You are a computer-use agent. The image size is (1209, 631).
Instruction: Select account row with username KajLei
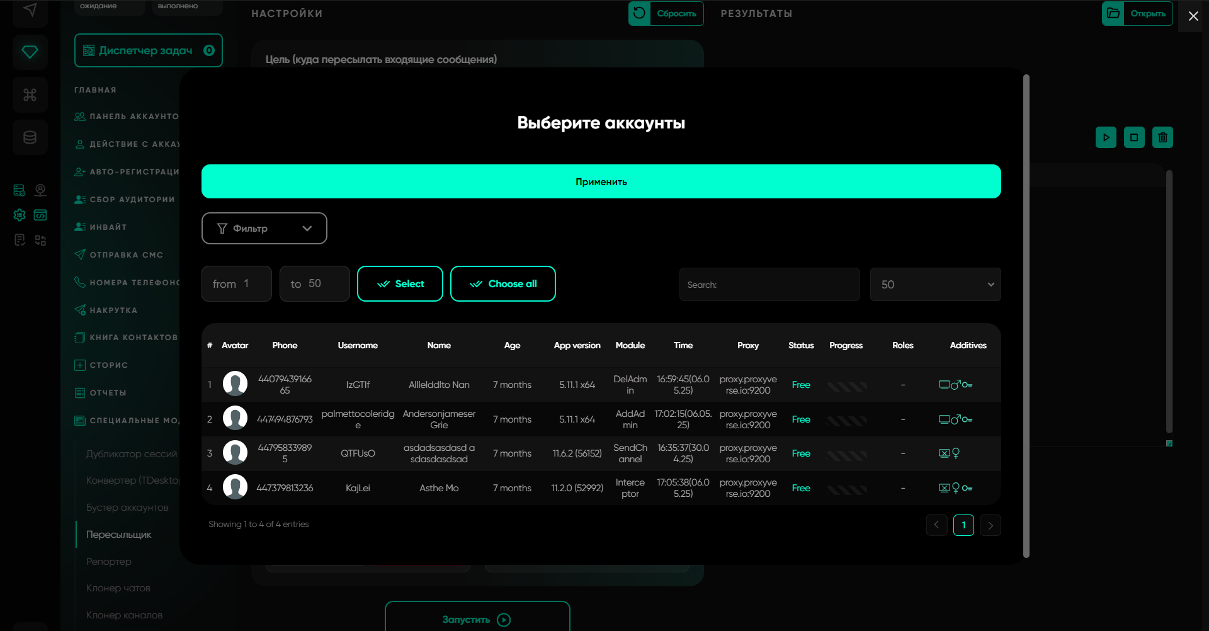tap(358, 488)
